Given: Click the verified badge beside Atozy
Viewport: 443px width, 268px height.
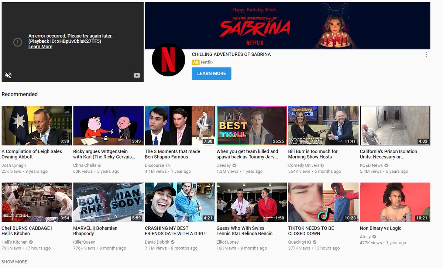Looking at the screenshot, I should pos(374,237).
